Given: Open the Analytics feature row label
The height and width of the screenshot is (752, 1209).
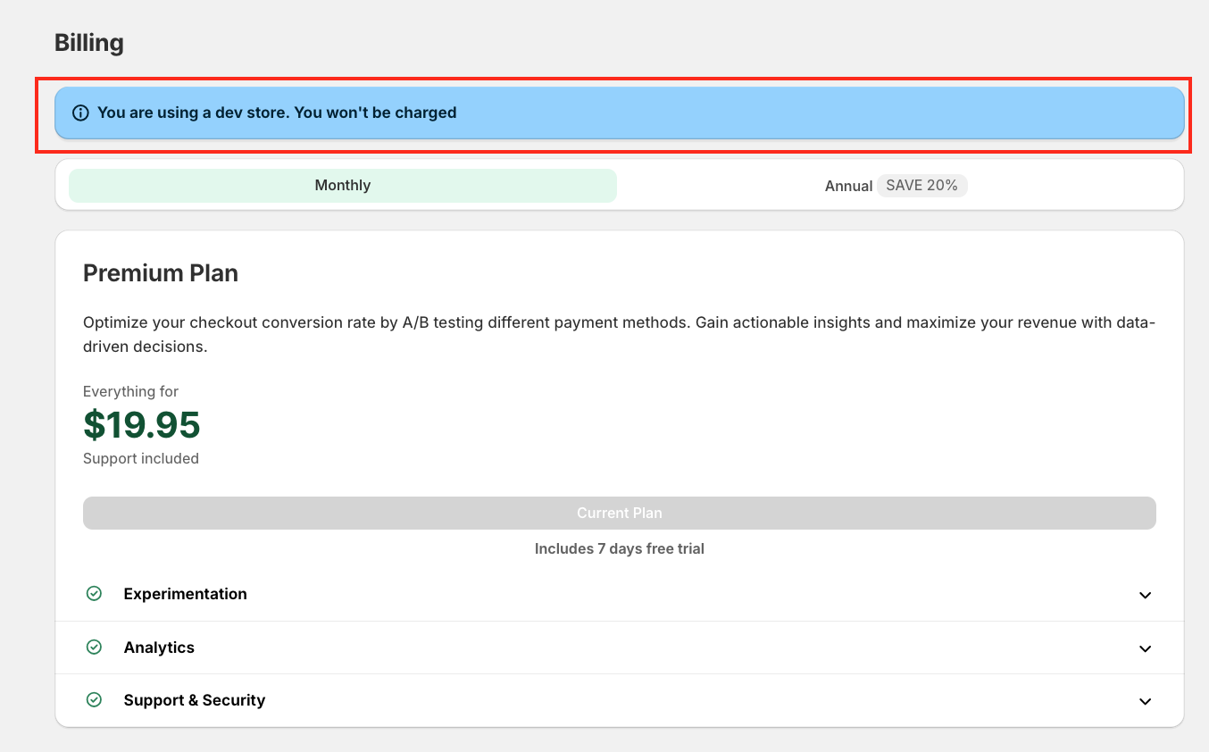Looking at the screenshot, I should coord(159,648).
